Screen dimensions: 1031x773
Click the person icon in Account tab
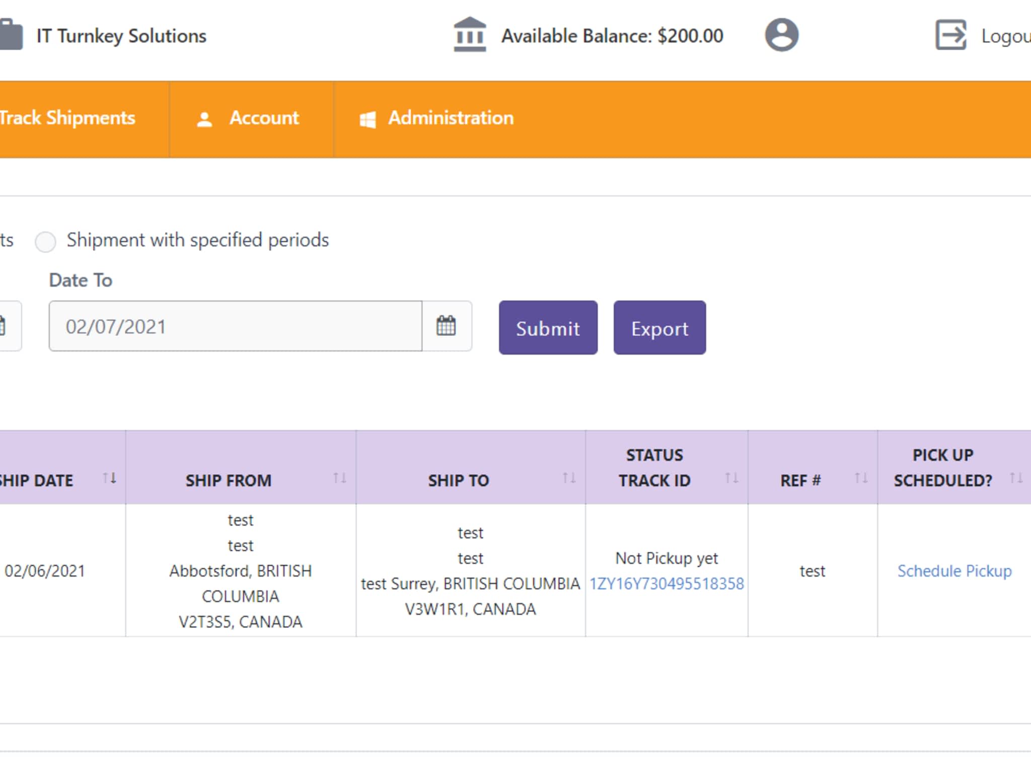click(204, 119)
